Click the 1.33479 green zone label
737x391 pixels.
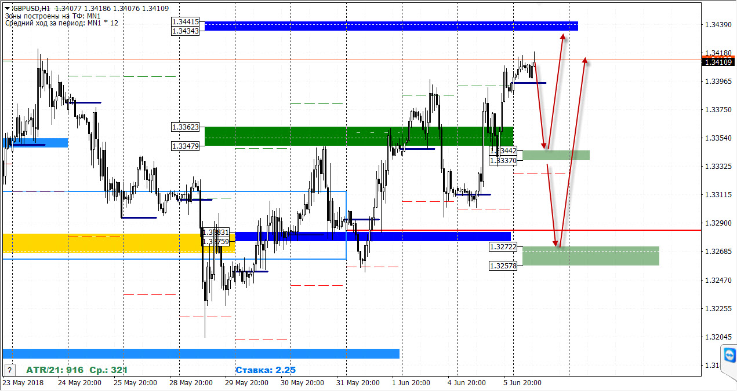click(x=186, y=146)
